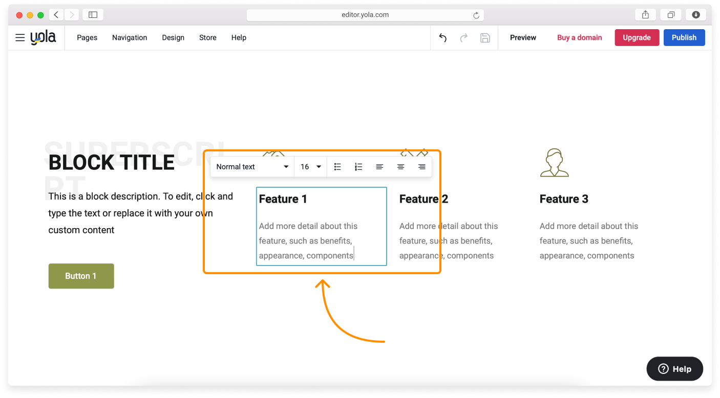Expand the font size 16 dropdown
Viewport: 720px width, 398px height.
(x=311, y=167)
